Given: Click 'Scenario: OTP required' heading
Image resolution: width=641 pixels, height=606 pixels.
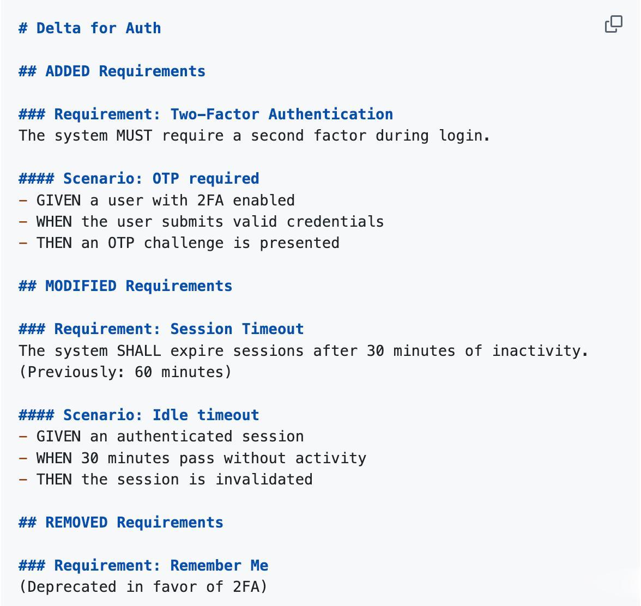Looking at the screenshot, I should (x=139, y=179).
